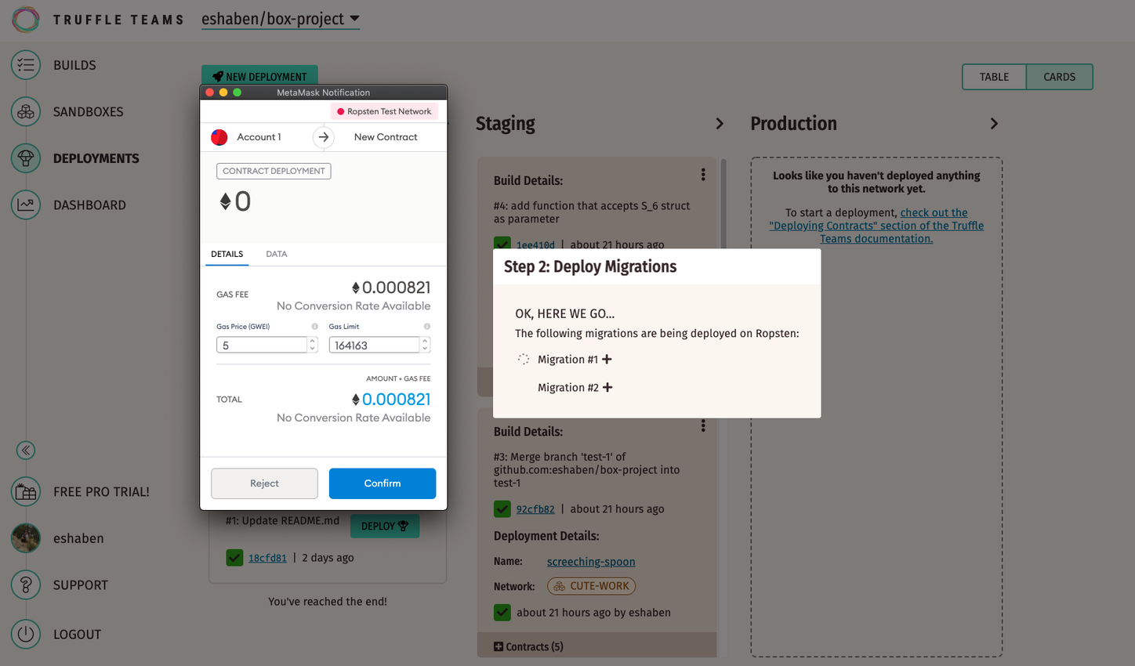Screen dimensions: 1135x666
Task: Click the eshaben username label
Action: (x=78, y=538)
